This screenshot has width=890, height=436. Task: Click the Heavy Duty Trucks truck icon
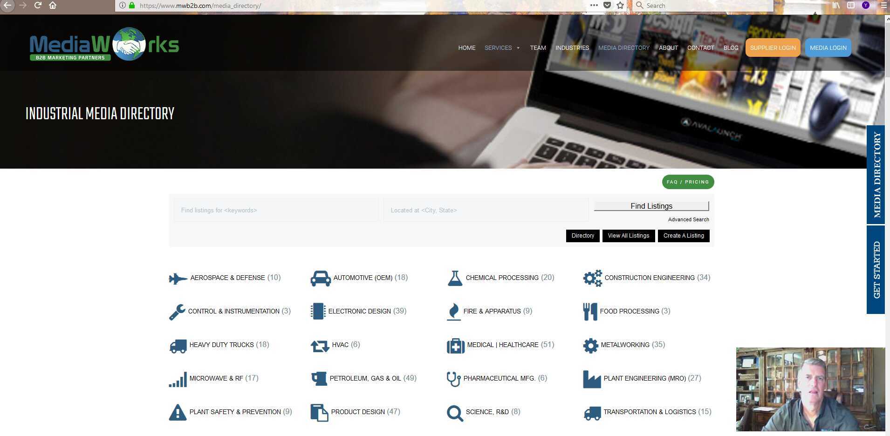178,346
